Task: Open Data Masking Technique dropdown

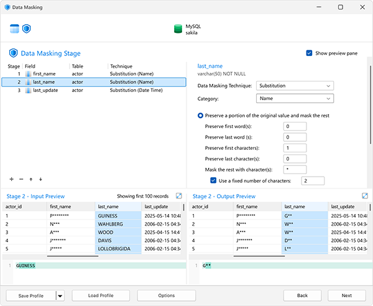Action: pyautogui.click(x=295, y=86)
